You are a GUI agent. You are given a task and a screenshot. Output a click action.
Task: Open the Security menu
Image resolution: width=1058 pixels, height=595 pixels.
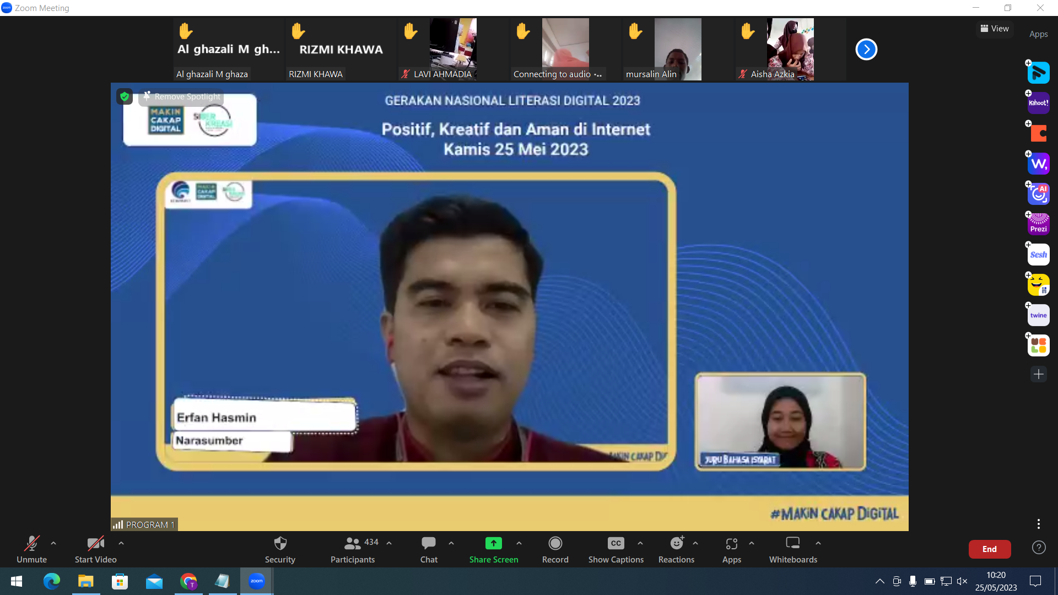click(x=280, y=549)
